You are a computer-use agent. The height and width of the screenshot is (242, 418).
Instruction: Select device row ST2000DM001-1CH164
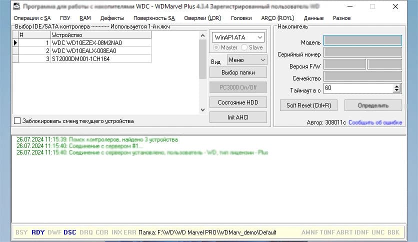pos(85,59)
